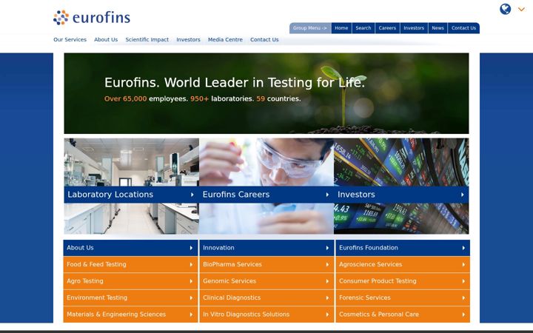Open the Eurofins Careers banner
Screen dimensions: 533x333
pyautogui.click(x=266, y=195)
